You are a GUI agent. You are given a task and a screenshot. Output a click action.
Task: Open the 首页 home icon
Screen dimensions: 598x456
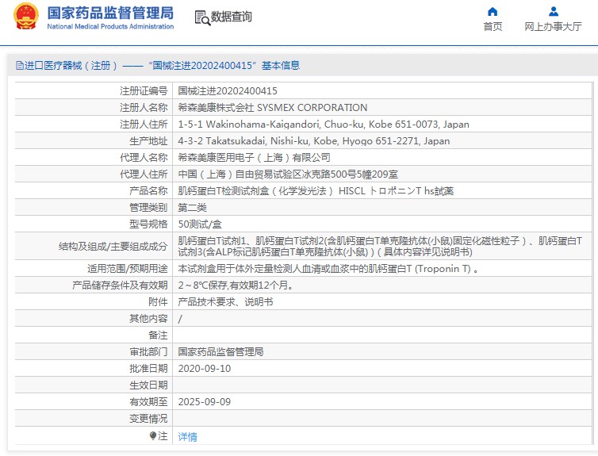point(493,11)
